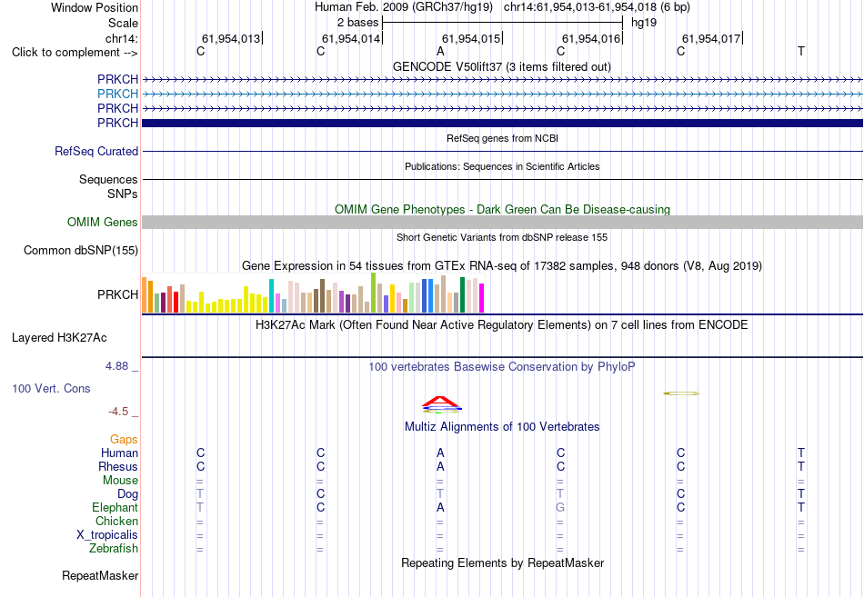Click the dark green bar in GTEx chart
Viewport: 864px width, 597px height.
tap(462, 295)
